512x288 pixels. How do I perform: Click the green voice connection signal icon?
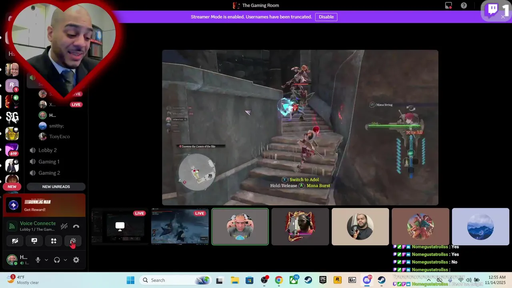tap(12, 226)
